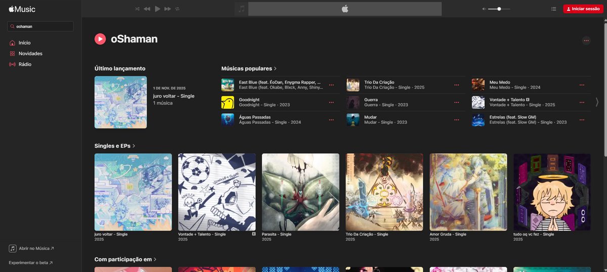Start playback with the play button in top bar

point(157,9)
